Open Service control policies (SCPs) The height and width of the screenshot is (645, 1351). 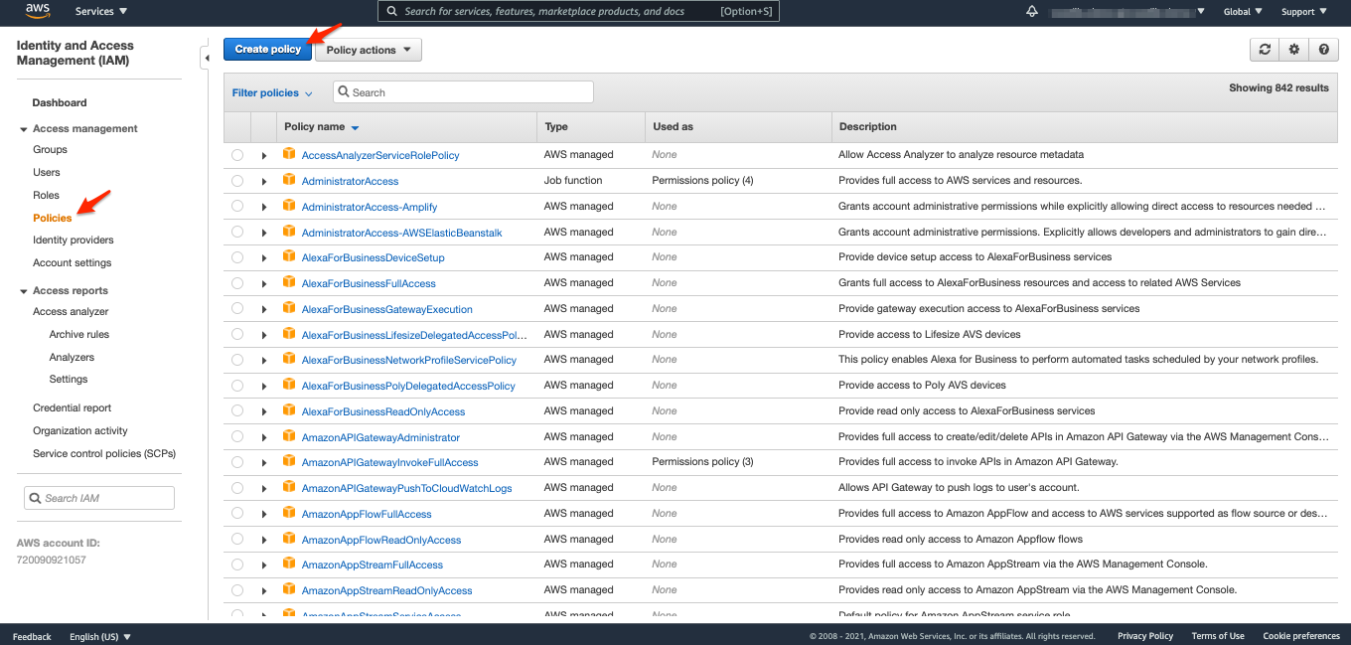point(104,453)
